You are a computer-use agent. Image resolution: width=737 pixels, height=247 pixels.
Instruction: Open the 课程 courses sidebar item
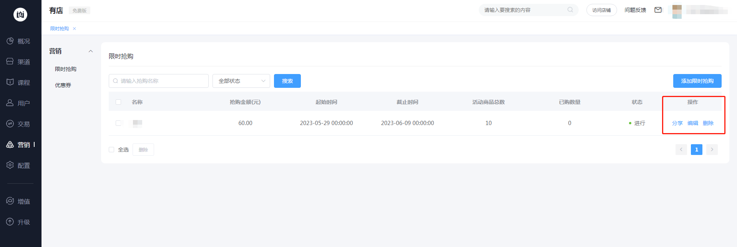click(18, 82)
